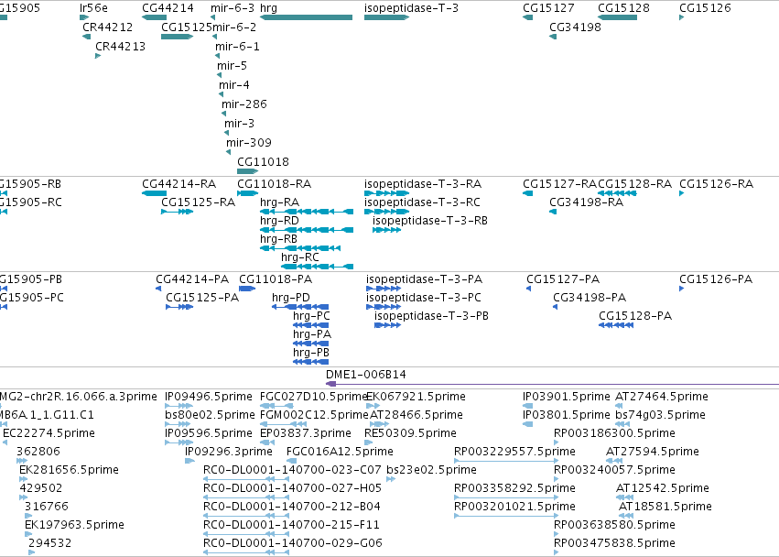Select the mir-5 label
Viewport: 779px width, 557px height.
(x=232, y=65)
